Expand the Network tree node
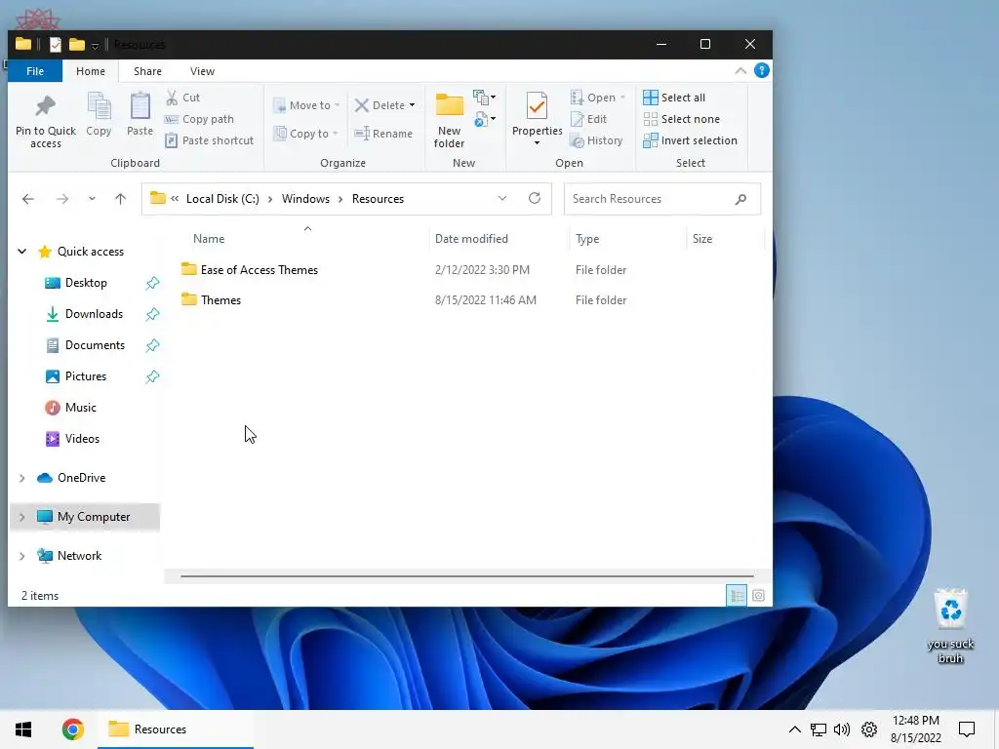 (x=21, y=555)
